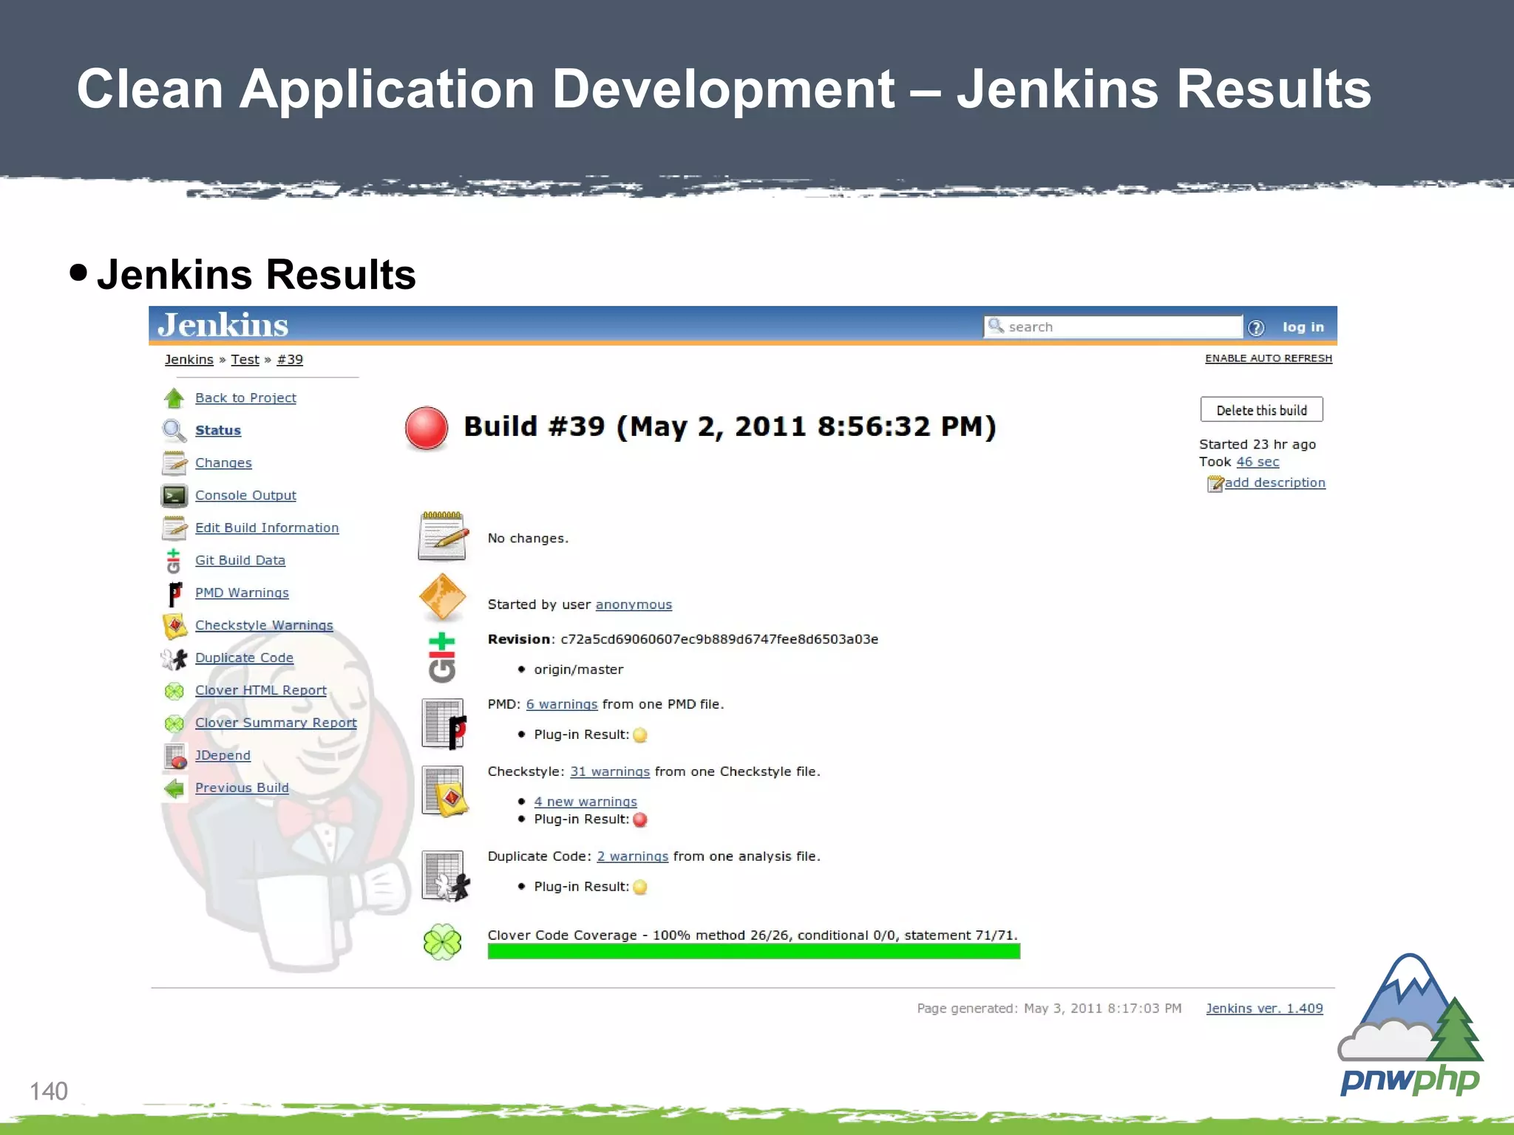This screenshot has width=1514, height=1135.
Task: Click ENABLE AUTO REFRESH link
Action: [x=1269, y=358]
